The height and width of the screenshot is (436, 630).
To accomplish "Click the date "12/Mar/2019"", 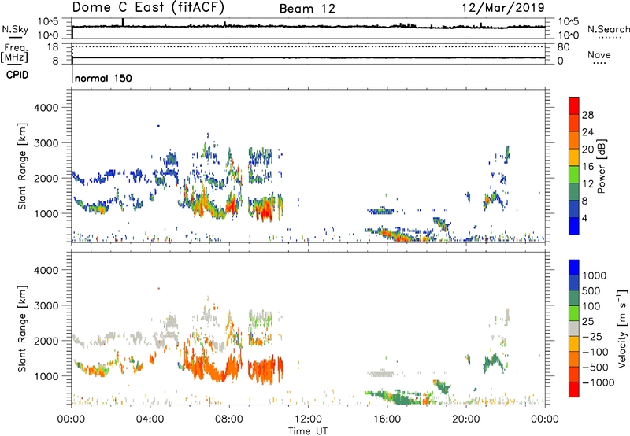I will (x=503, y=7).
